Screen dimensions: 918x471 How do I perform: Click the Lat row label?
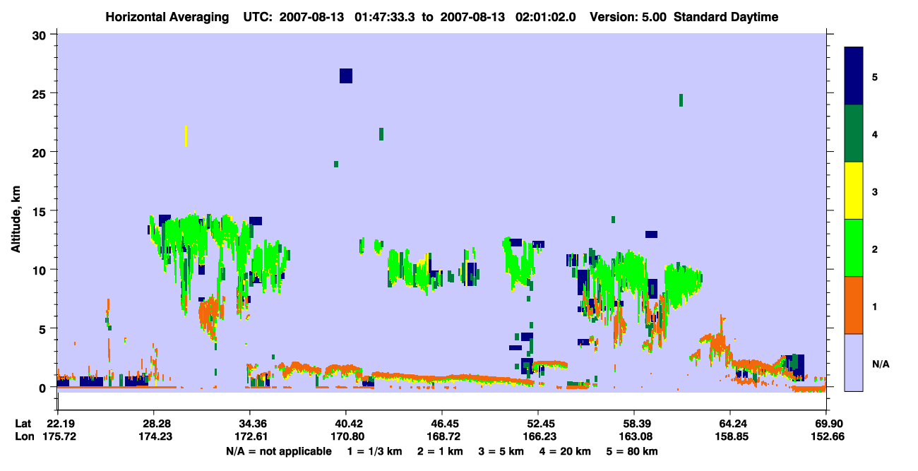coord(23,423)
